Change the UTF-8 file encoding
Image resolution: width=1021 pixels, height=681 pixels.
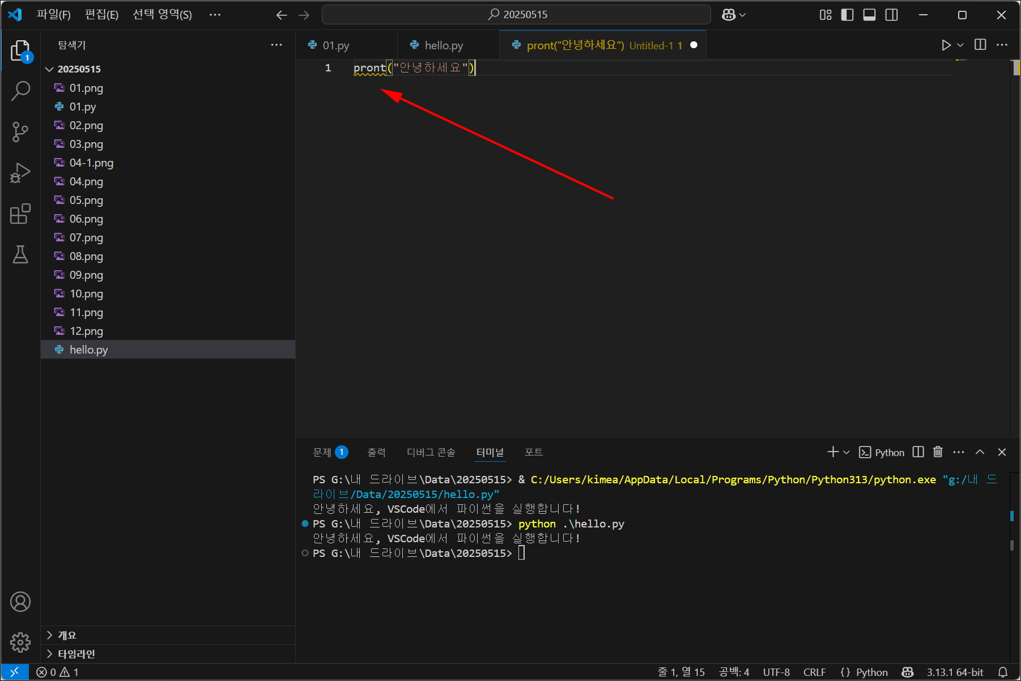tap(776, 672)
